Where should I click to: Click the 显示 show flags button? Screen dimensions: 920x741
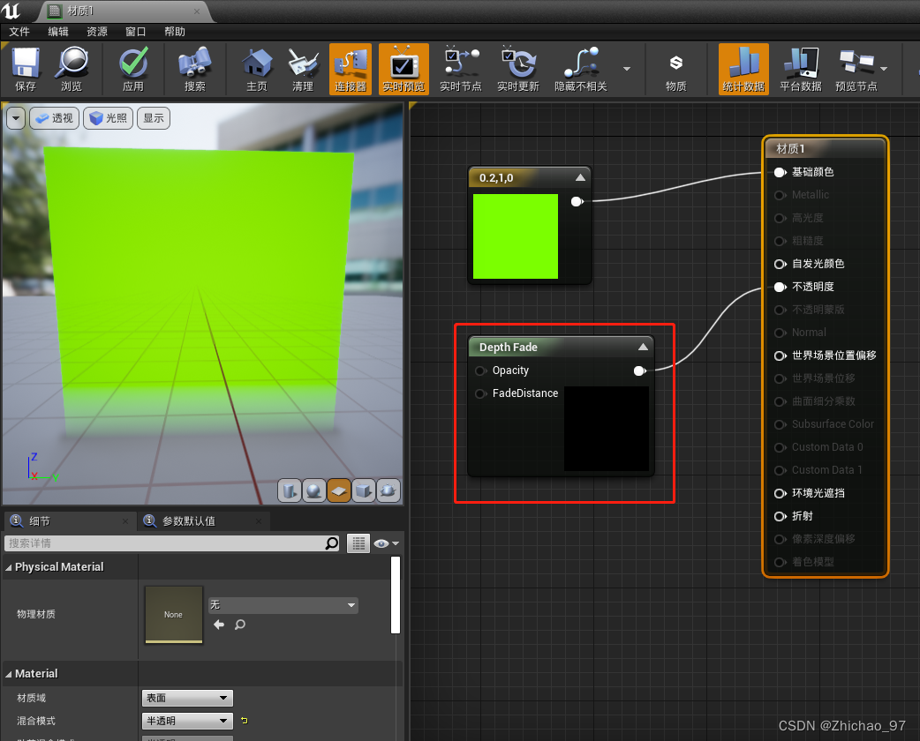coord(153,117)
